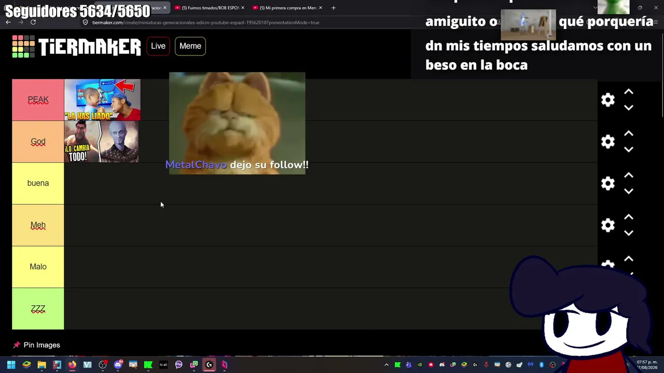
Task: Switch to 'Fuimos timados/BOB ESPON' tab
Action: pos(210,8)
